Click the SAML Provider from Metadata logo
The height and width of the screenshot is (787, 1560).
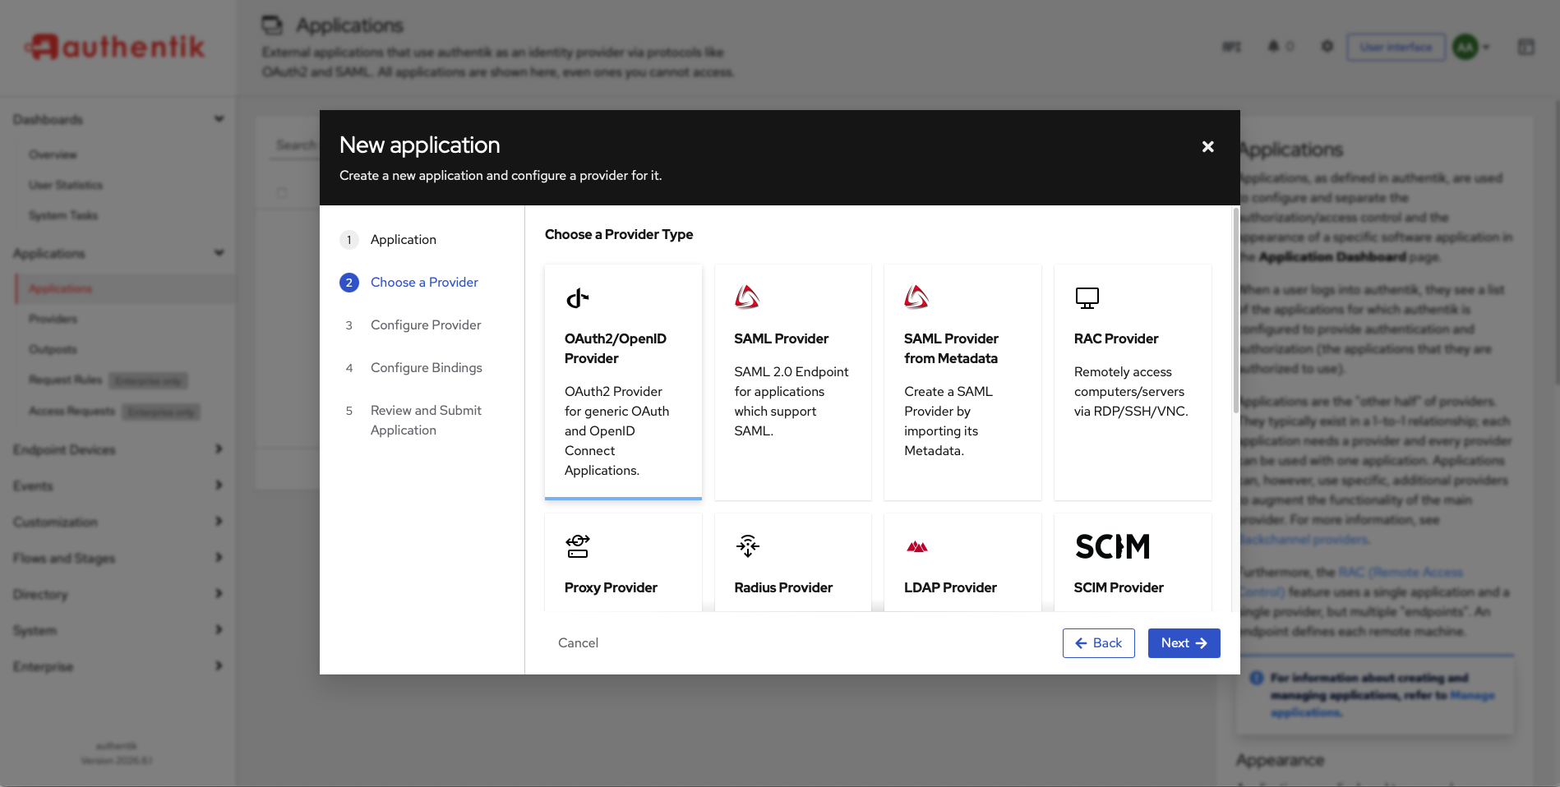pos(916,297)
